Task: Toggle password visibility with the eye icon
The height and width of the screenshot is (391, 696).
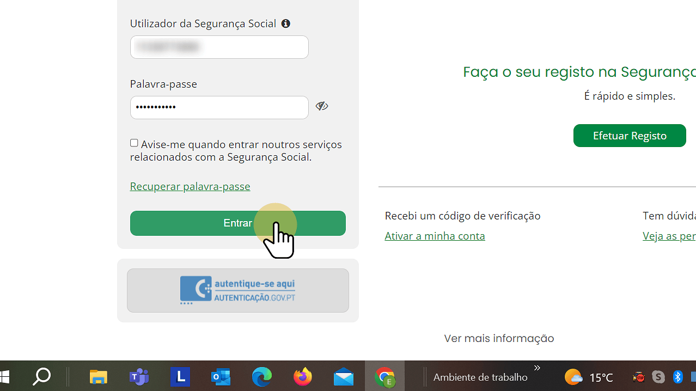Action: [x=322, y=106]
